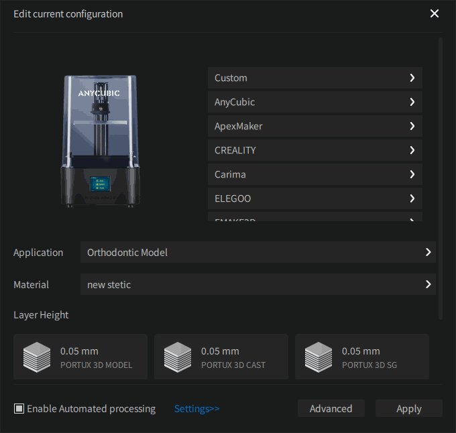Click the layer stack icon for PORTUX 3D MODEL
The width and height of the screenshot is (456, 433).
point(37,357)
